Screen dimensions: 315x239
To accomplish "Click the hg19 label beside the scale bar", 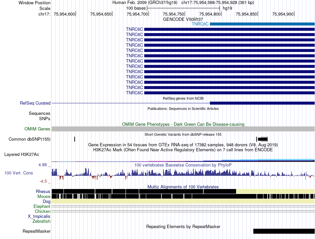I will click(227, 8).
